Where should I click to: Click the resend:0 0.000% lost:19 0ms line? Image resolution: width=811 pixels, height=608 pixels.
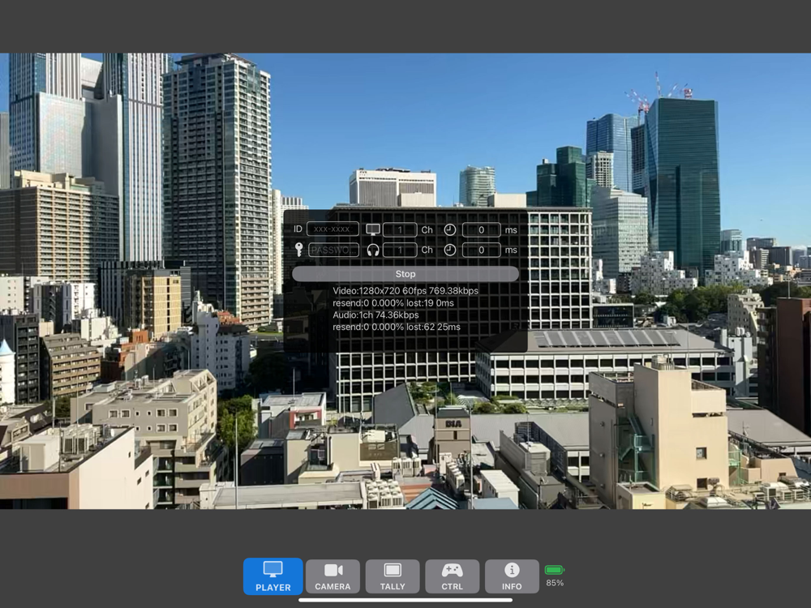click(393, 303)
